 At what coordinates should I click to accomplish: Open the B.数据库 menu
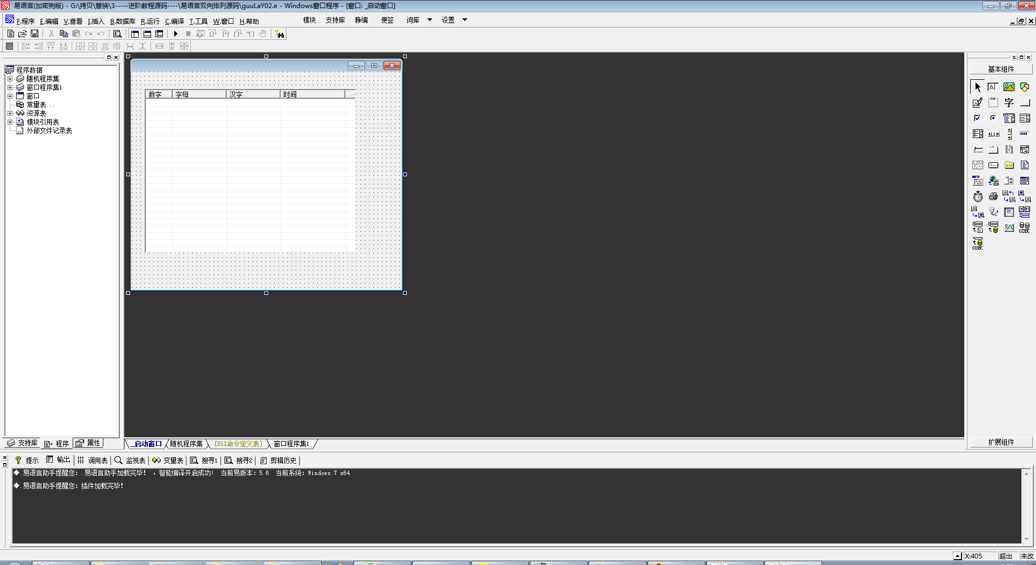122,21
